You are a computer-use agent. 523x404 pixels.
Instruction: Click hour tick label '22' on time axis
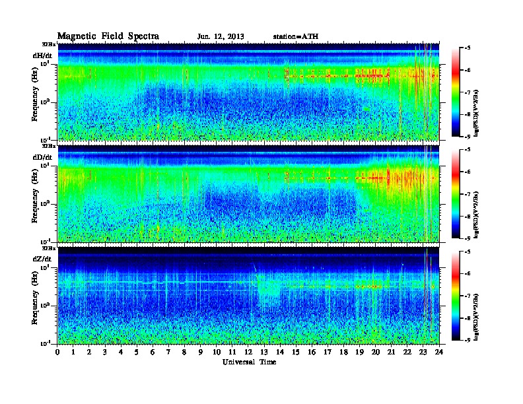tap(407, 353)
